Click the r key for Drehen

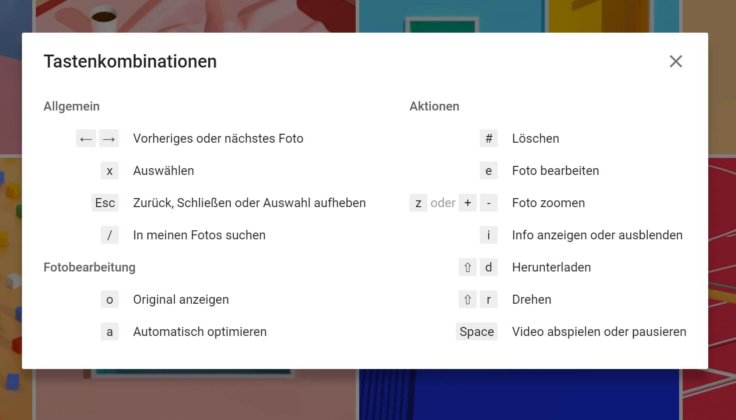[489, 300]
